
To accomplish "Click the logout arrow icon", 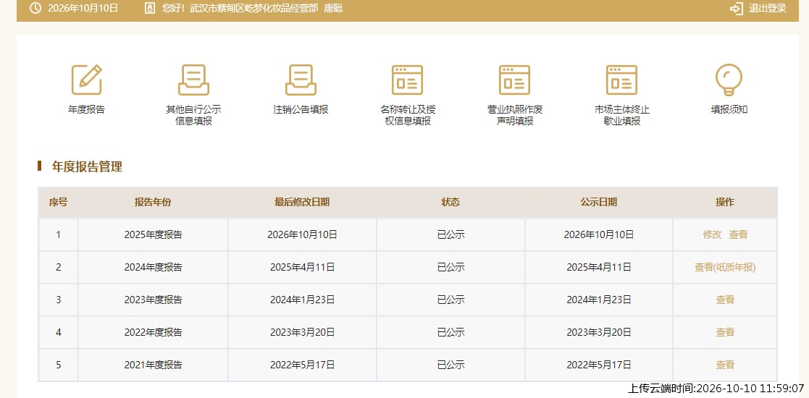I will pyautogui.click(x=737, y=8).
